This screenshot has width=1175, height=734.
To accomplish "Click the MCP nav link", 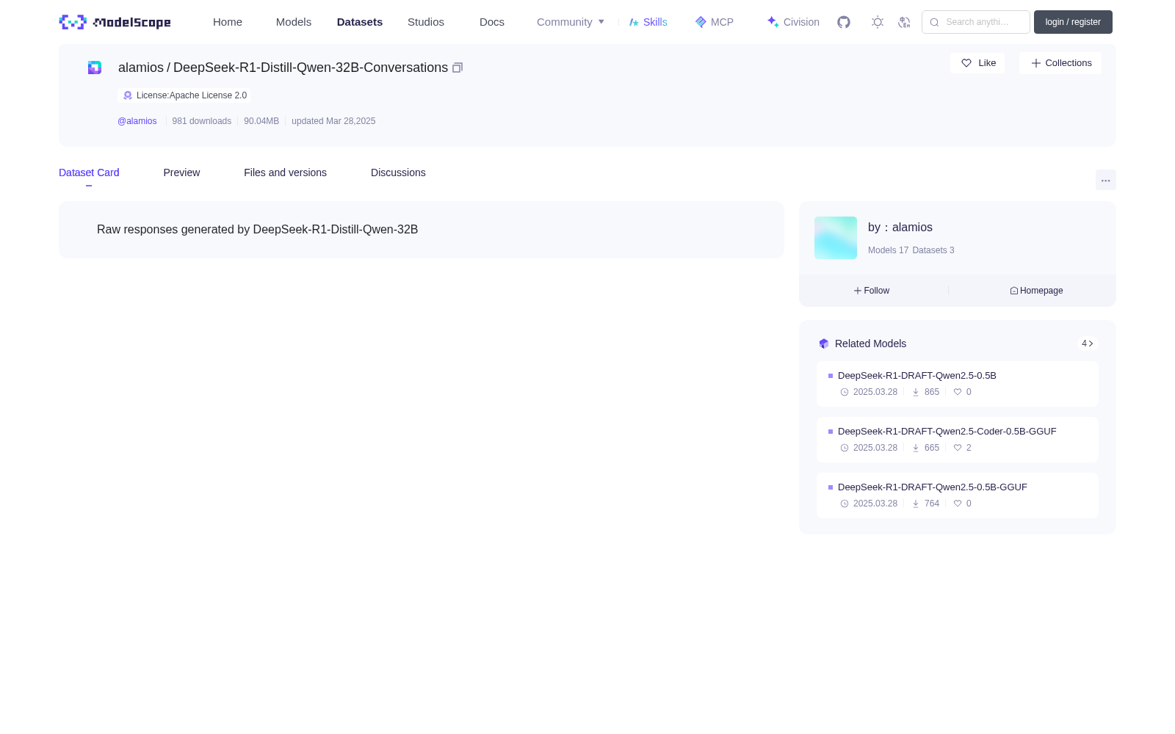I will (x=715, y=22).
